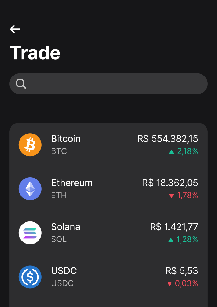Viewport: 217px width, 307px height.
Task: Click Bitcoin's green up arrow indicator
Action: point(171,152)
